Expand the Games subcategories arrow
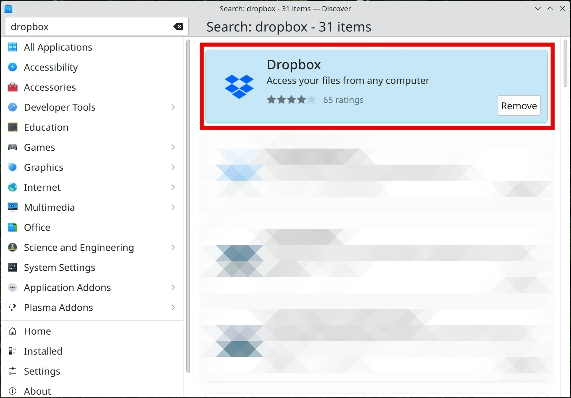The height and width of the screenshot is (398, 571). tap(173, 147)
